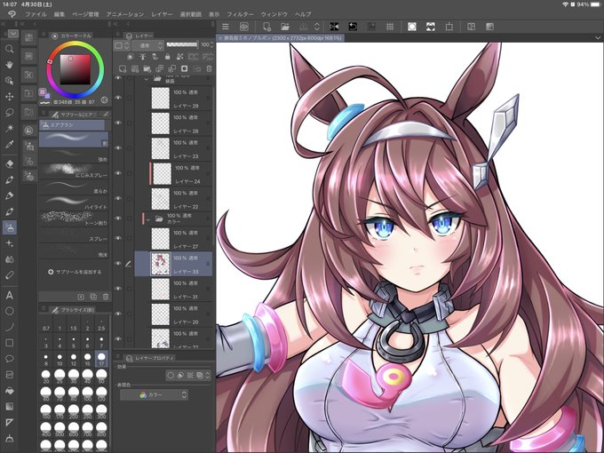The width and height of the screenshot is (604, 453).
Task: Click the Clip Studio cloud icon
Action: [x=244, y=27]
